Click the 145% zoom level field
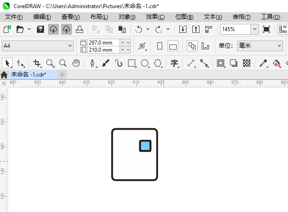 pyautogui.click(x=235, y=29)
